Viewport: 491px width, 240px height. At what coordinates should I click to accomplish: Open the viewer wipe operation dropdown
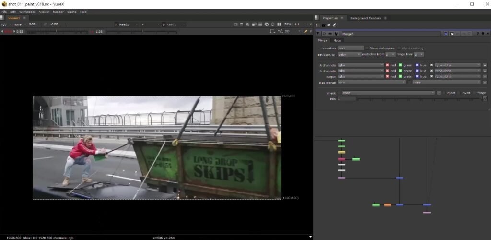click(x=150, y=24)
